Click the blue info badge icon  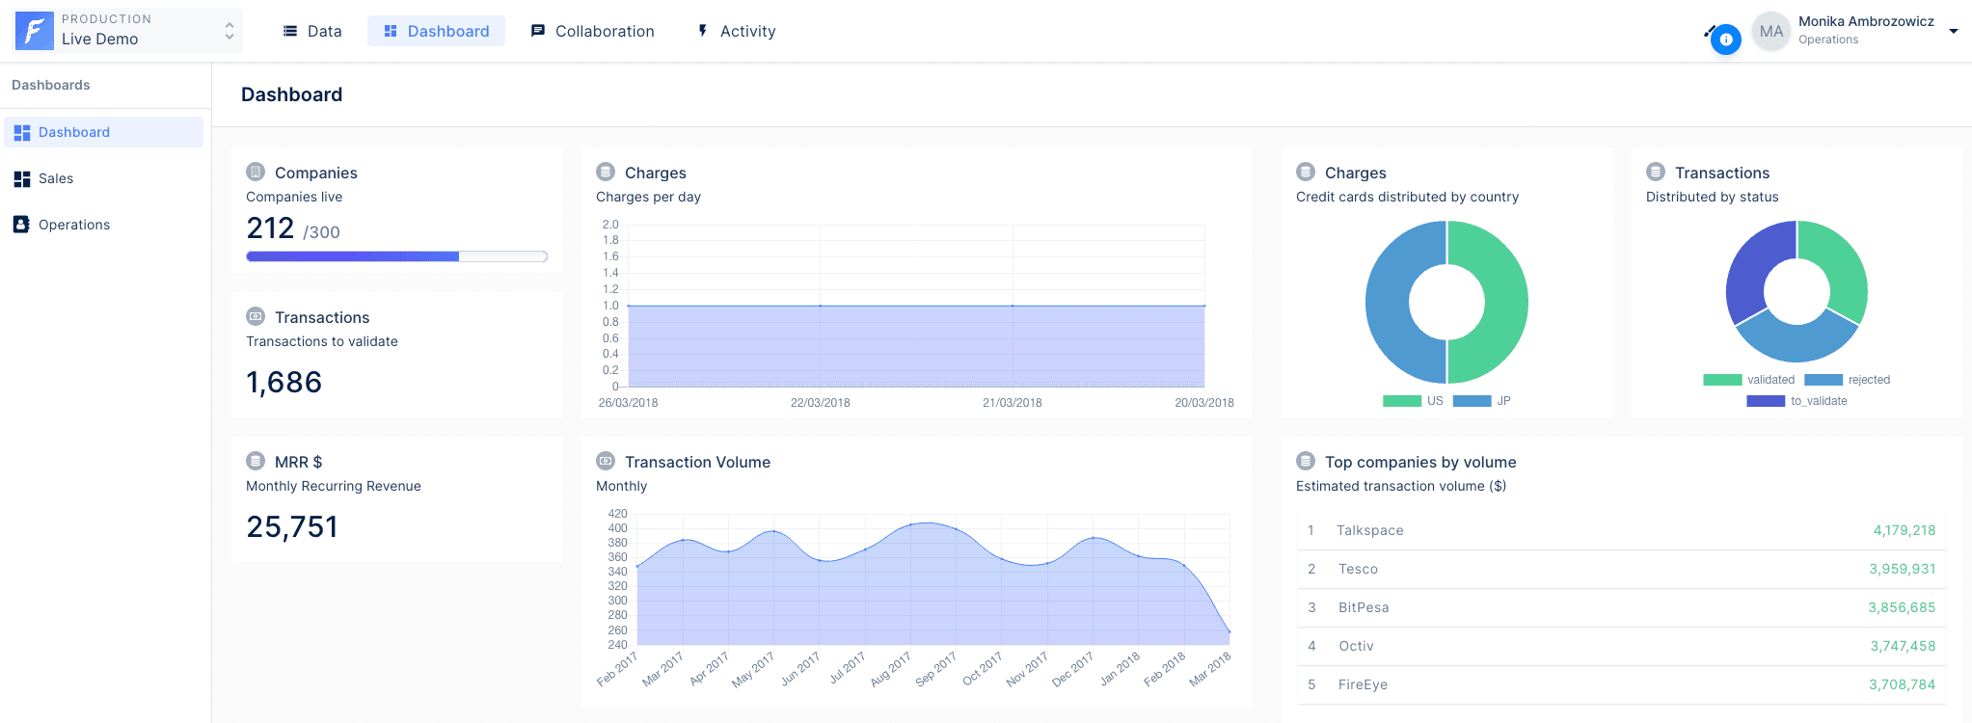(x=1726, y=40)
